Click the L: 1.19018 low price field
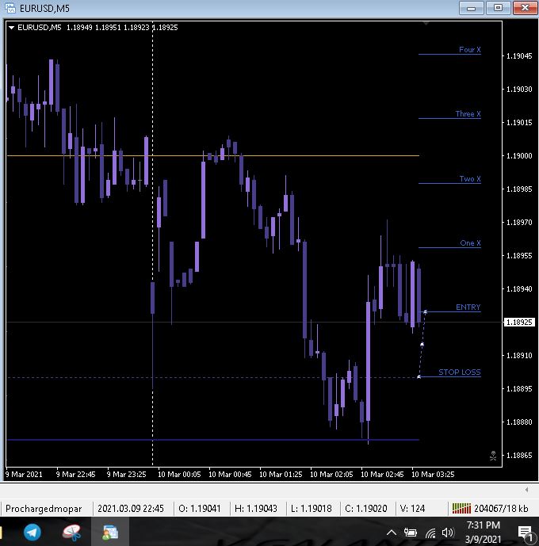 pos(312,509)
